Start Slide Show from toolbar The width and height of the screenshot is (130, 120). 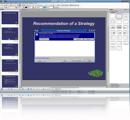(73, 5)
